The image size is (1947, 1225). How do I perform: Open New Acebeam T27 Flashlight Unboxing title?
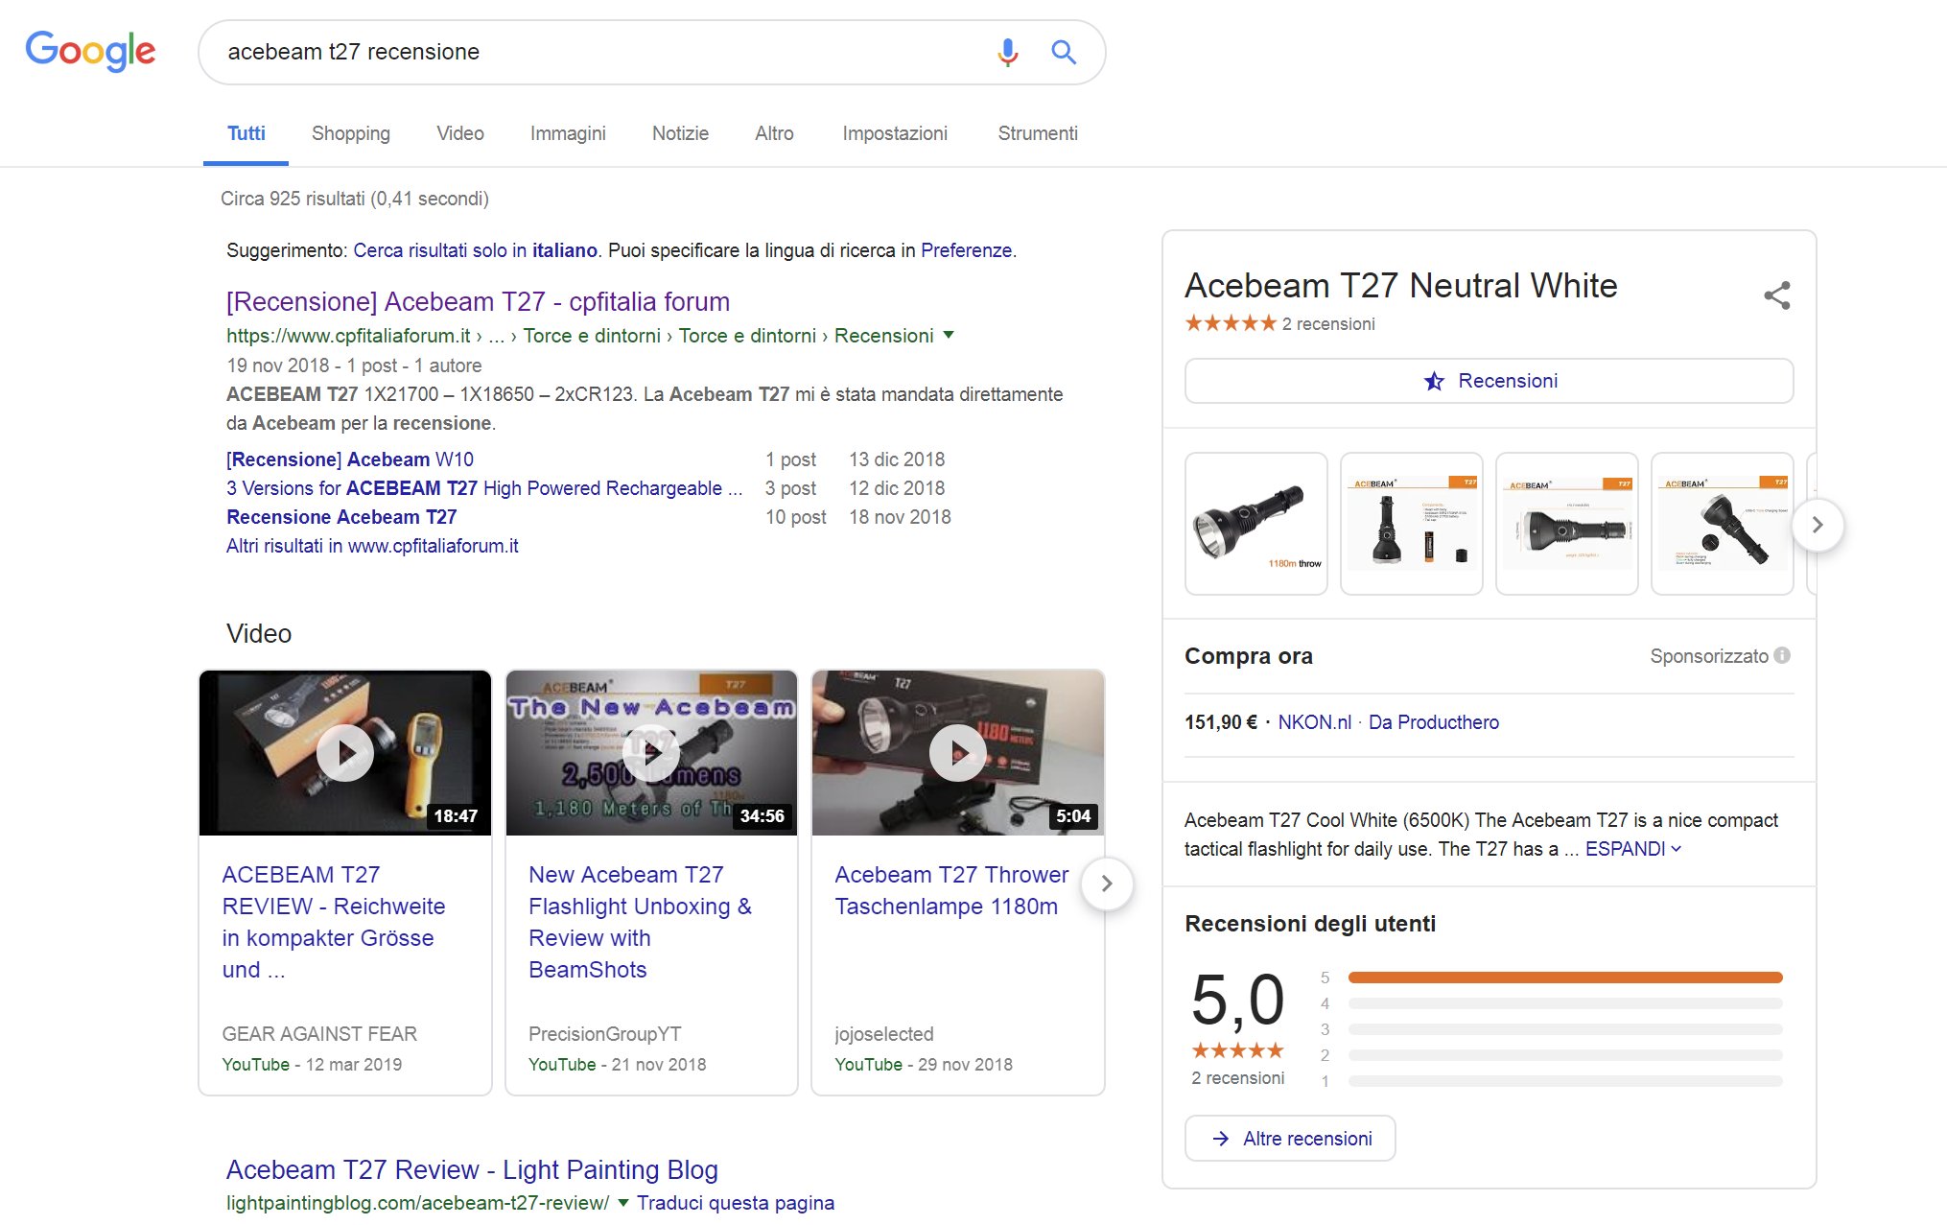click(x=640, y=922)
